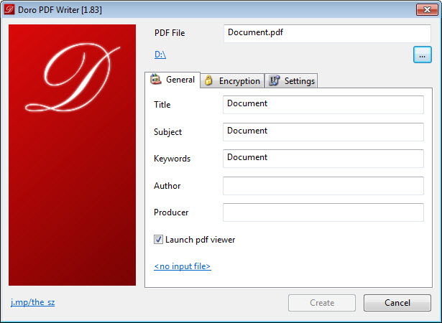Open the General tab

tap(172, 80)
